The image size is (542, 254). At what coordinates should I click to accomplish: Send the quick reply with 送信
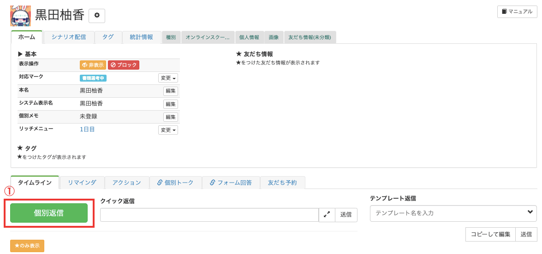click(x=346, y=215)
